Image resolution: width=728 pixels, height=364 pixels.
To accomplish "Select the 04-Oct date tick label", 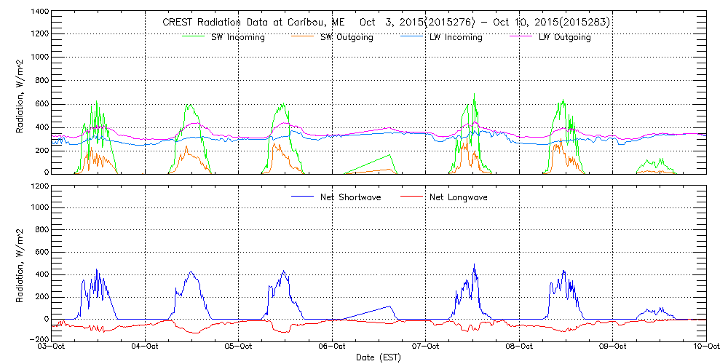I will pos(146,347).
